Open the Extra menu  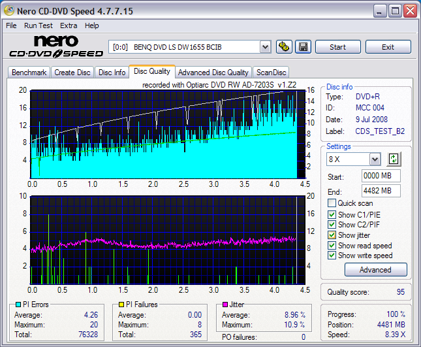point(69,25)
